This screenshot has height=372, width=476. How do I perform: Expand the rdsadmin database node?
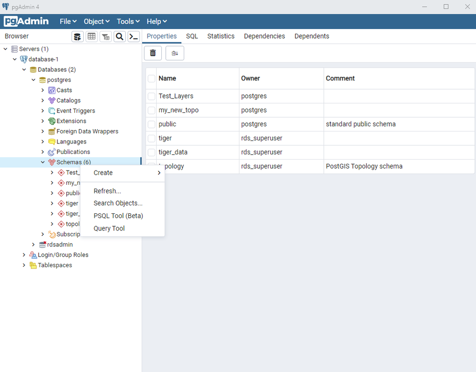pos(34,244)
